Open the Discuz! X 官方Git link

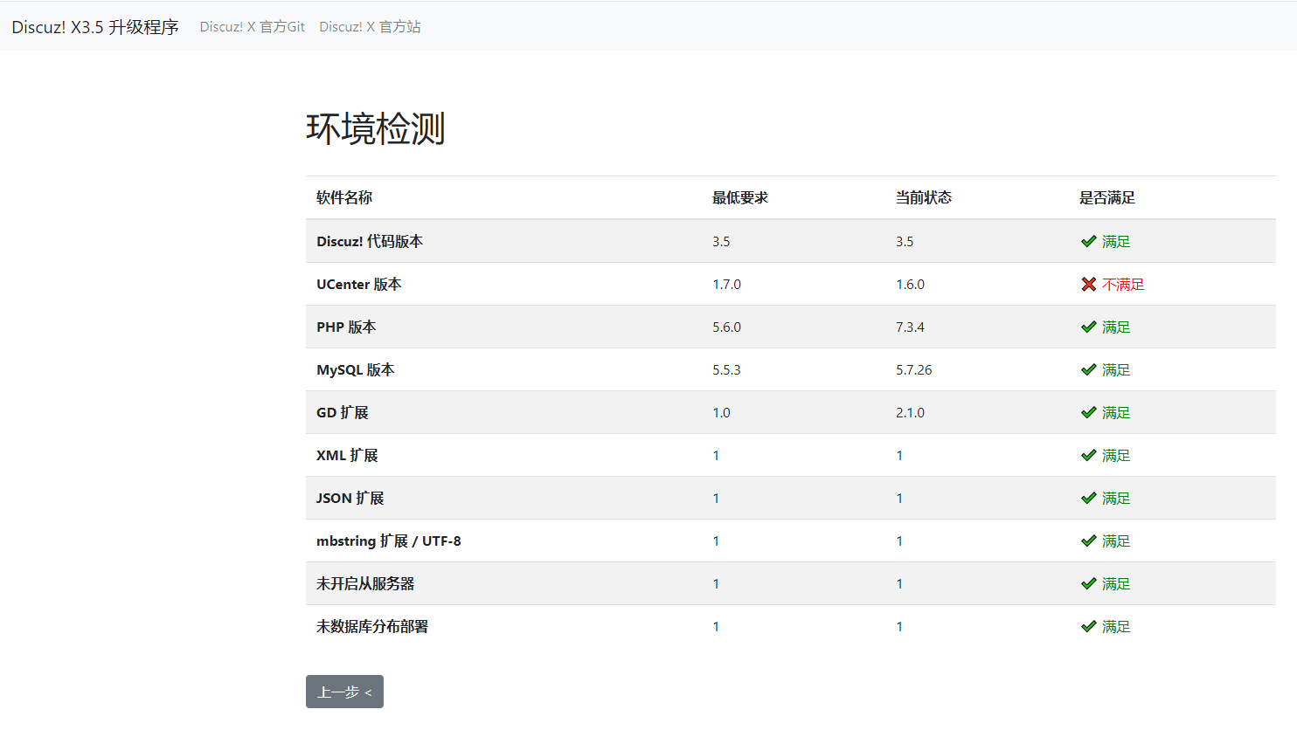253,27
